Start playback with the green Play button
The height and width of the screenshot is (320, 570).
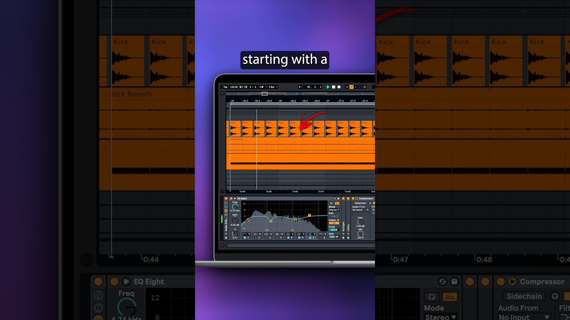tap(328, 87)
